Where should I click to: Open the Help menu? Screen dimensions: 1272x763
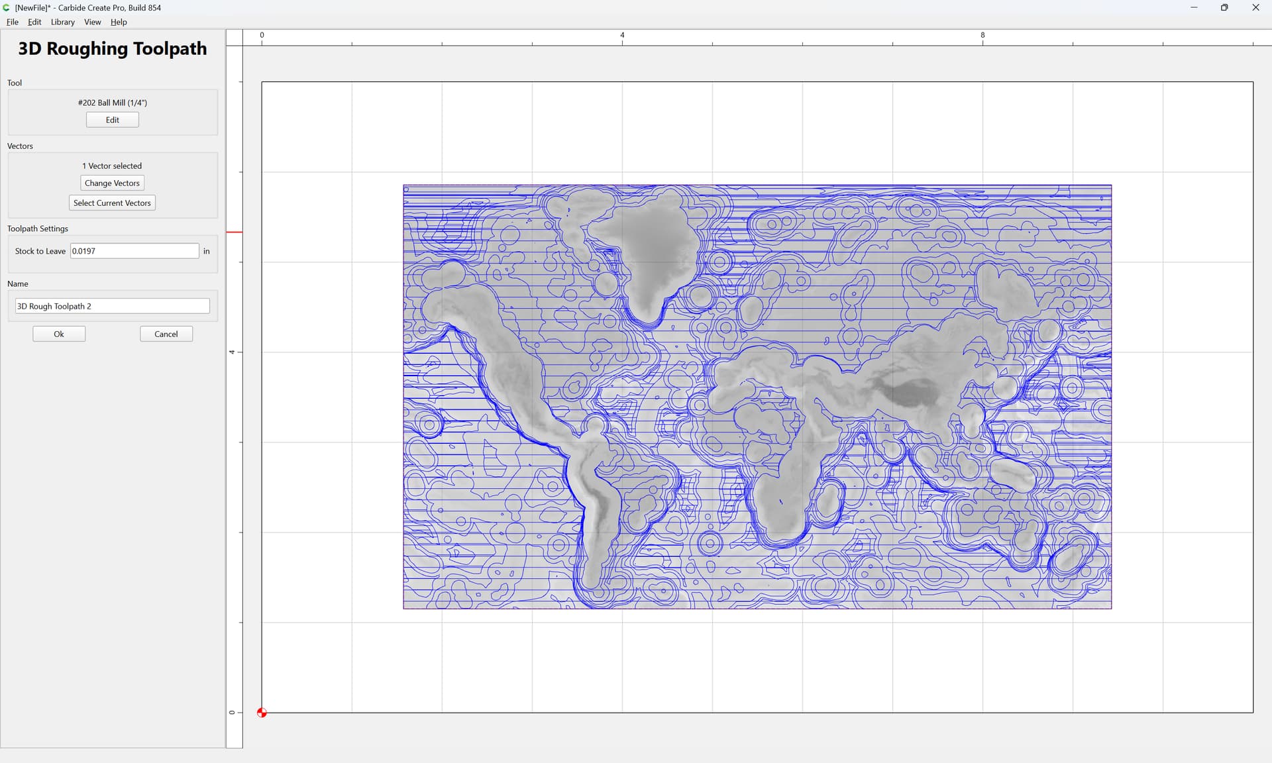point(119,22)
